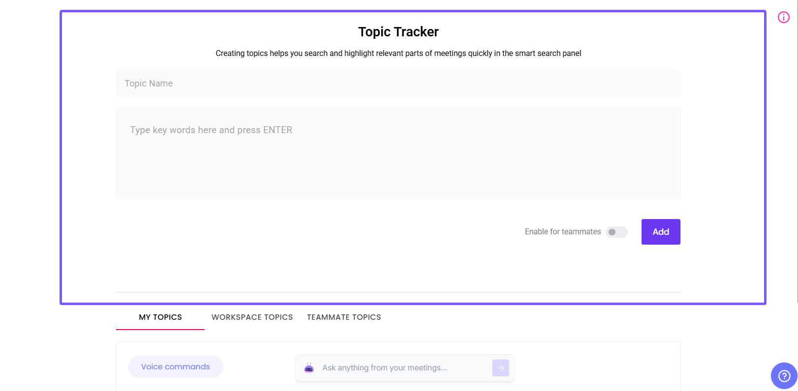The width and height of the screenshot is (798, 391).
Task: Open the help question mark bubble
Action: tap(784, 376)
